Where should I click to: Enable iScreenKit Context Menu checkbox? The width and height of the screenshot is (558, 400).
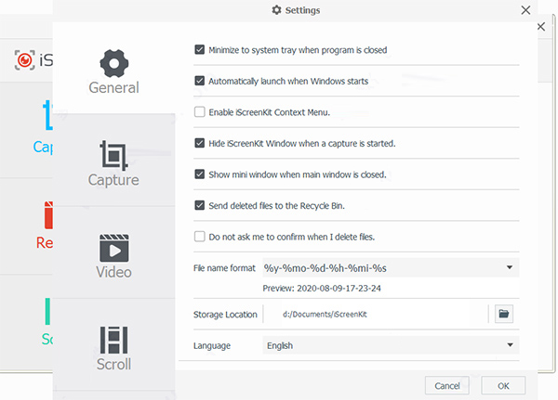tap(200, 112)
